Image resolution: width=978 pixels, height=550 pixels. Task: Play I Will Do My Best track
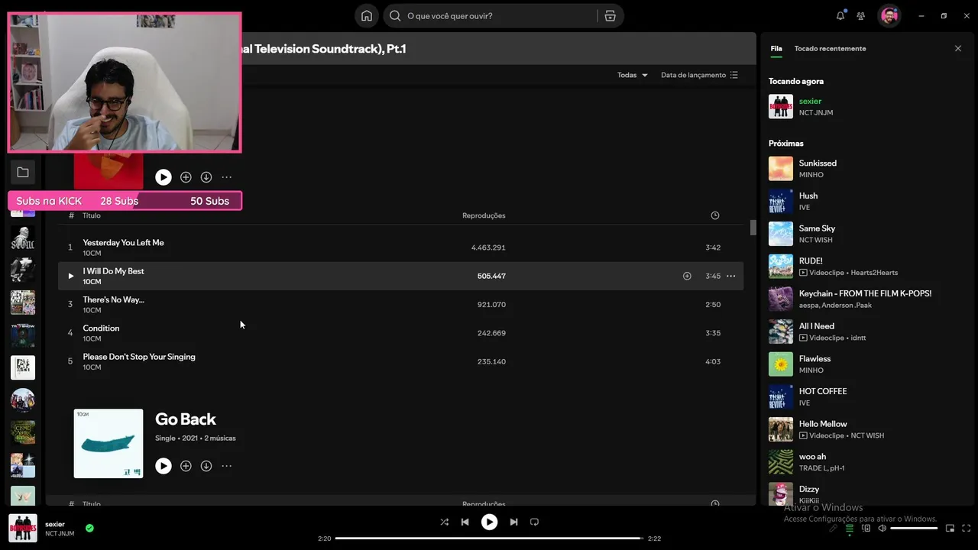tap(70, 276)
